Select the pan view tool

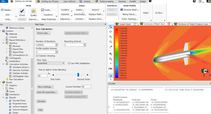pos(110,32)
